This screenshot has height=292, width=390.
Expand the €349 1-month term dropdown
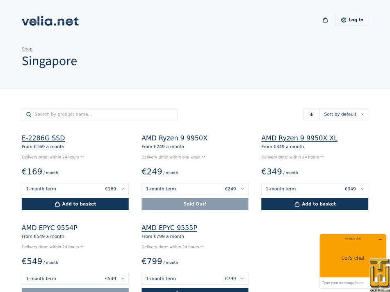pos(315,189)
